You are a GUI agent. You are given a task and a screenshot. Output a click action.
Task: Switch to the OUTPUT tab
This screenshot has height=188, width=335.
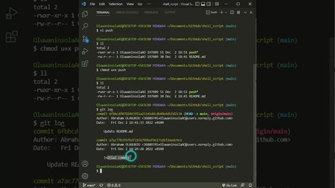[x=170, y=13]
